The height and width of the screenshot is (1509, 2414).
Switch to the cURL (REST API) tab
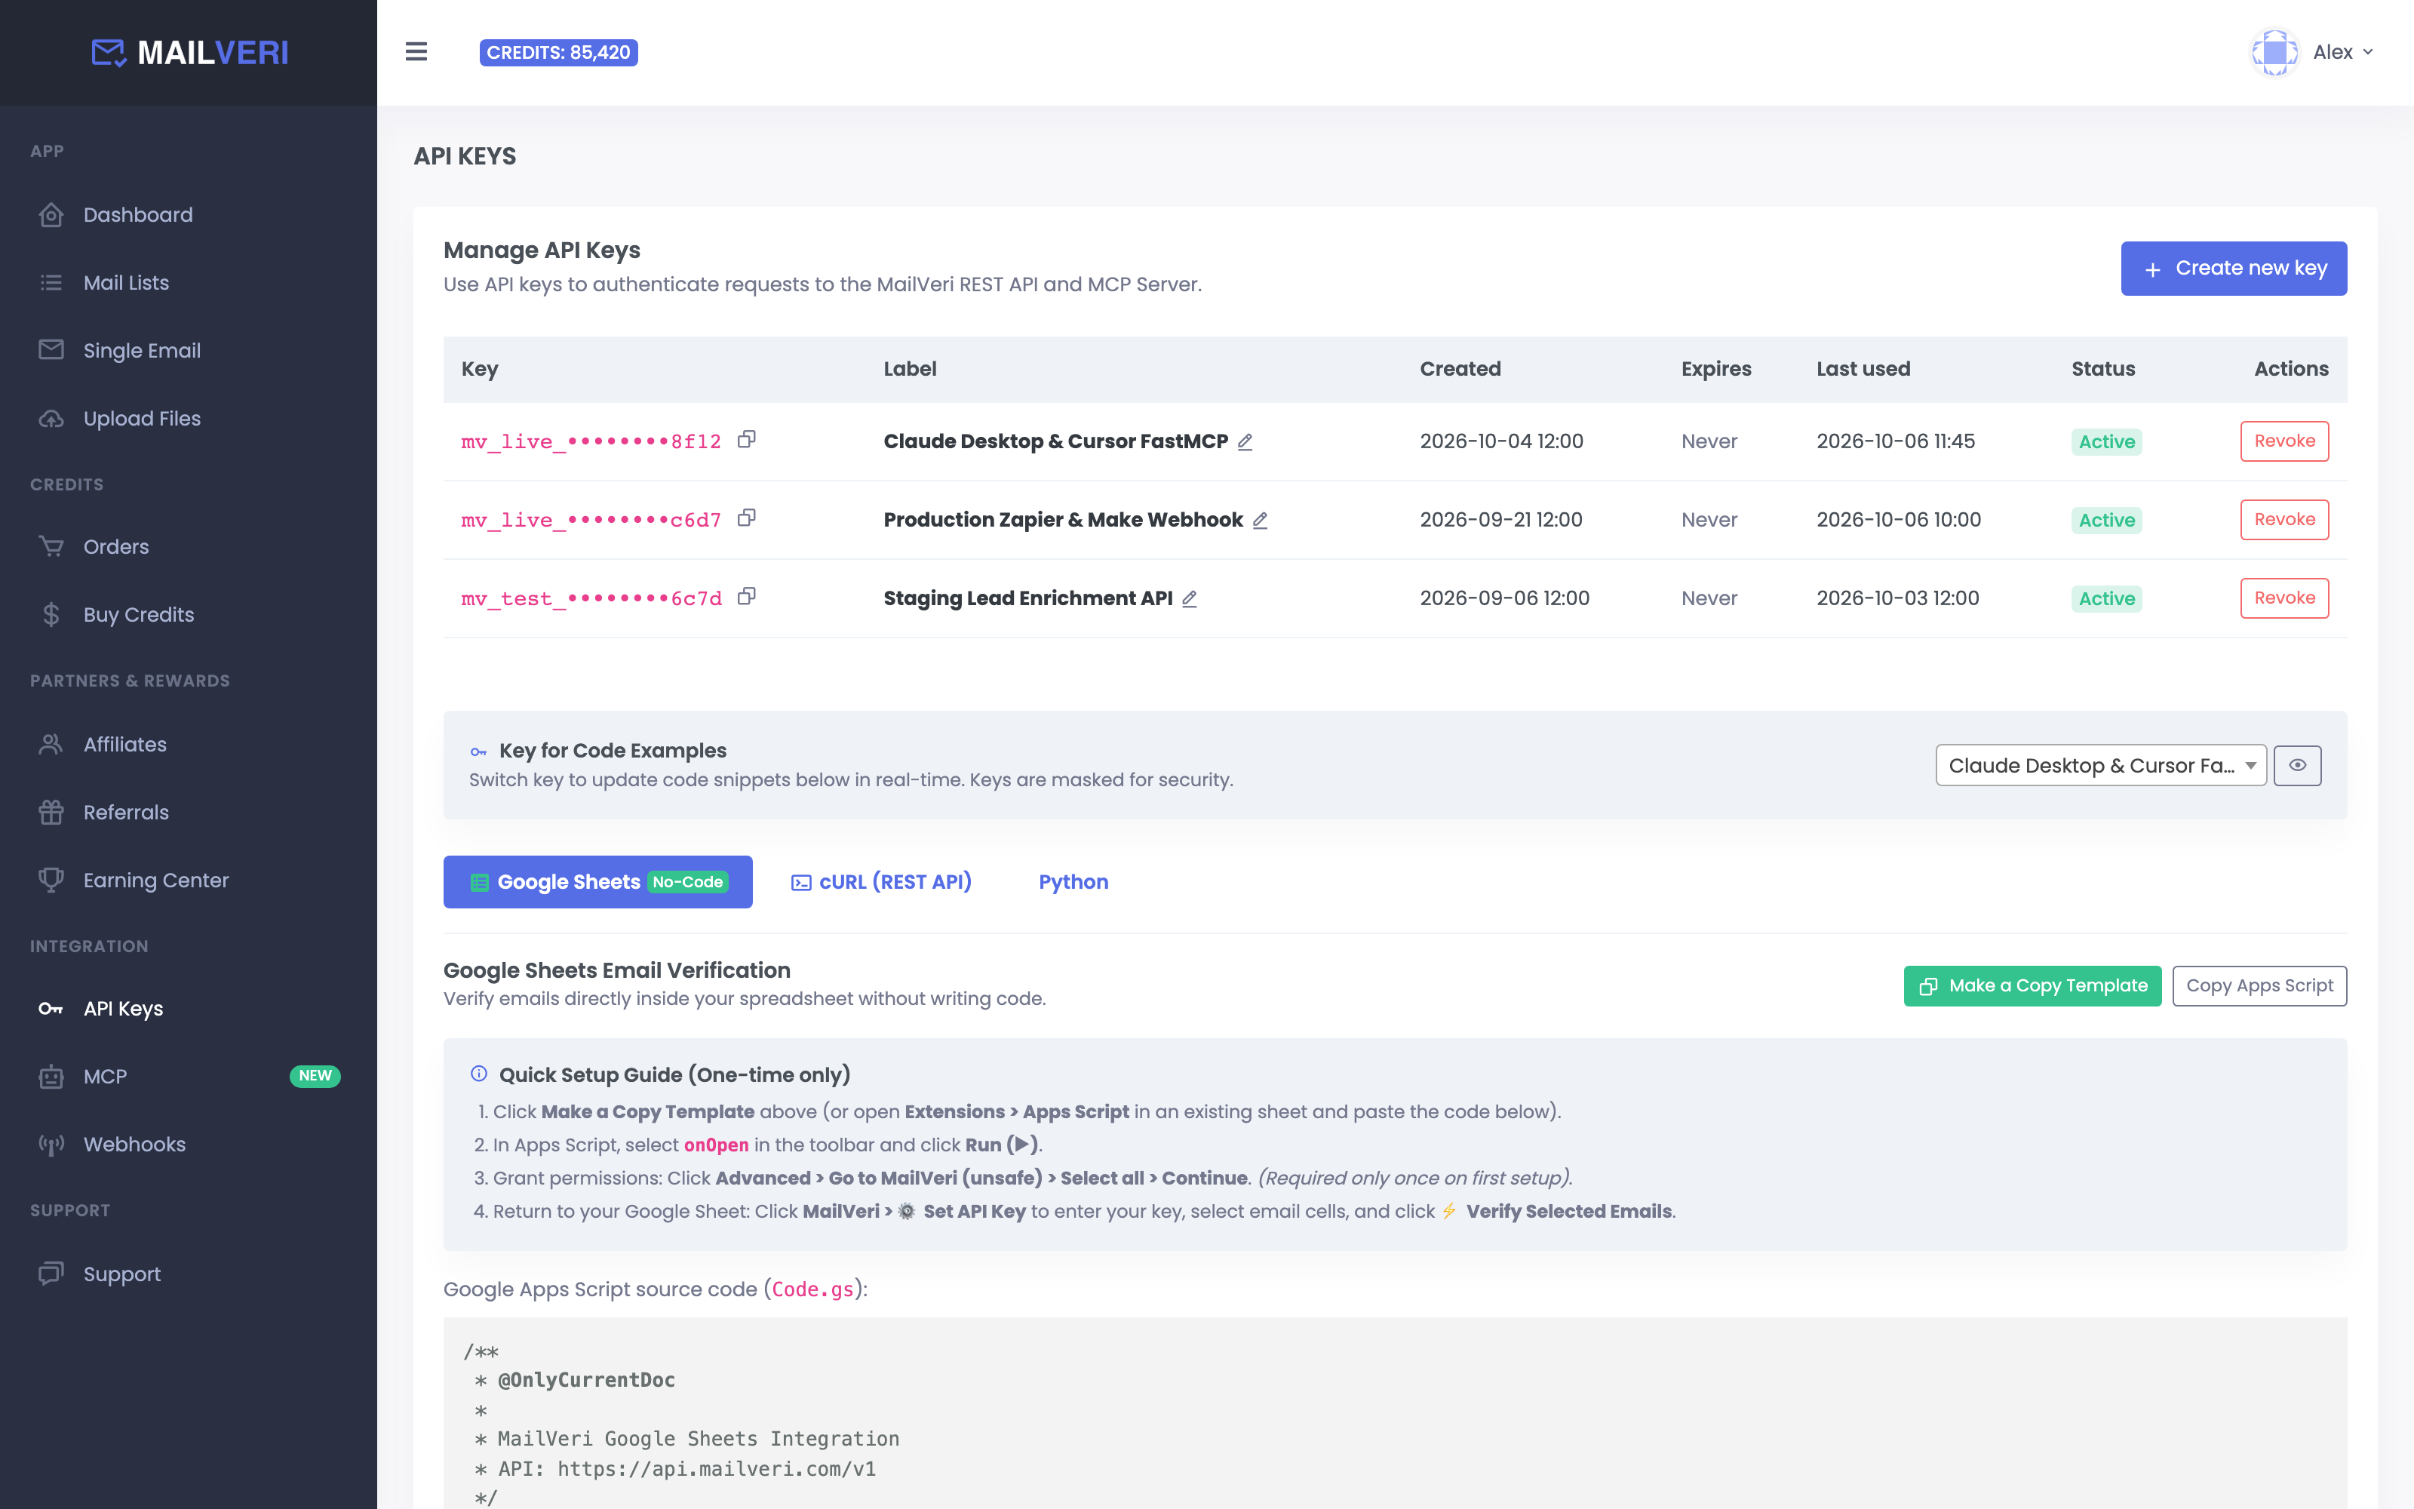[881, 882]
